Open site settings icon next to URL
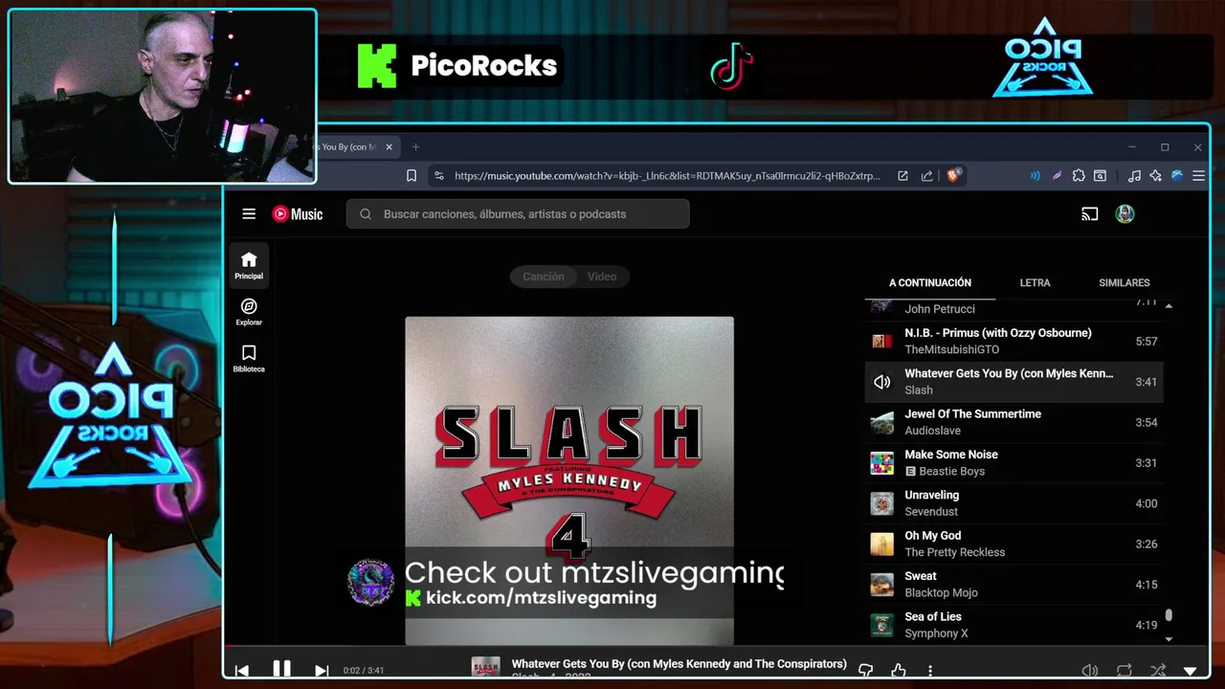 coord(438,176)
